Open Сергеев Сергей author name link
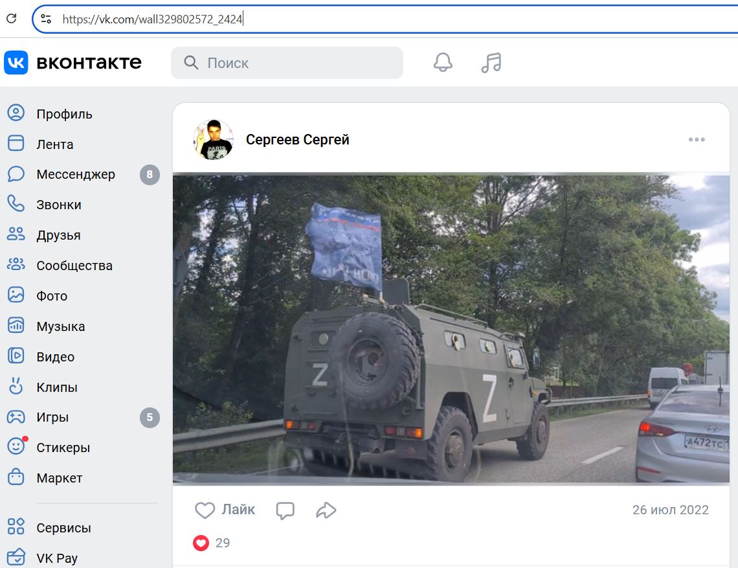The height and width of the screenshot is (568, 738). click(297, 140)
